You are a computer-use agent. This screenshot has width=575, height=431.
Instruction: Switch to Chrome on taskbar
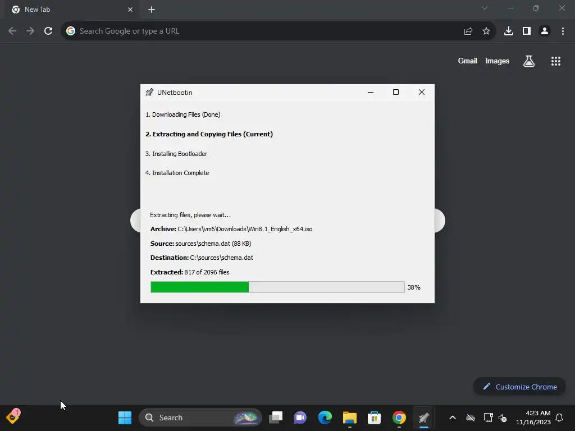tap(399, 418)
